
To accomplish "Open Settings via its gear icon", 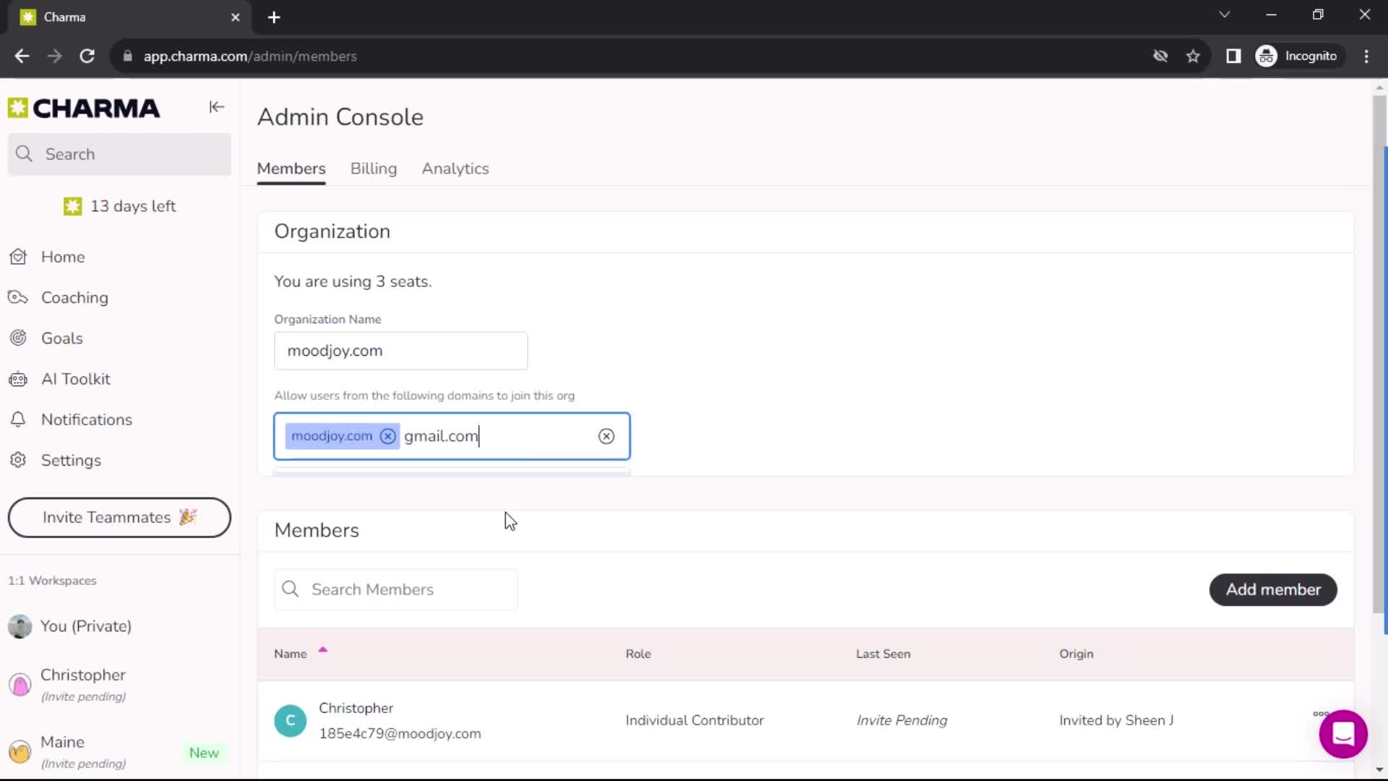I will [18, 460].
